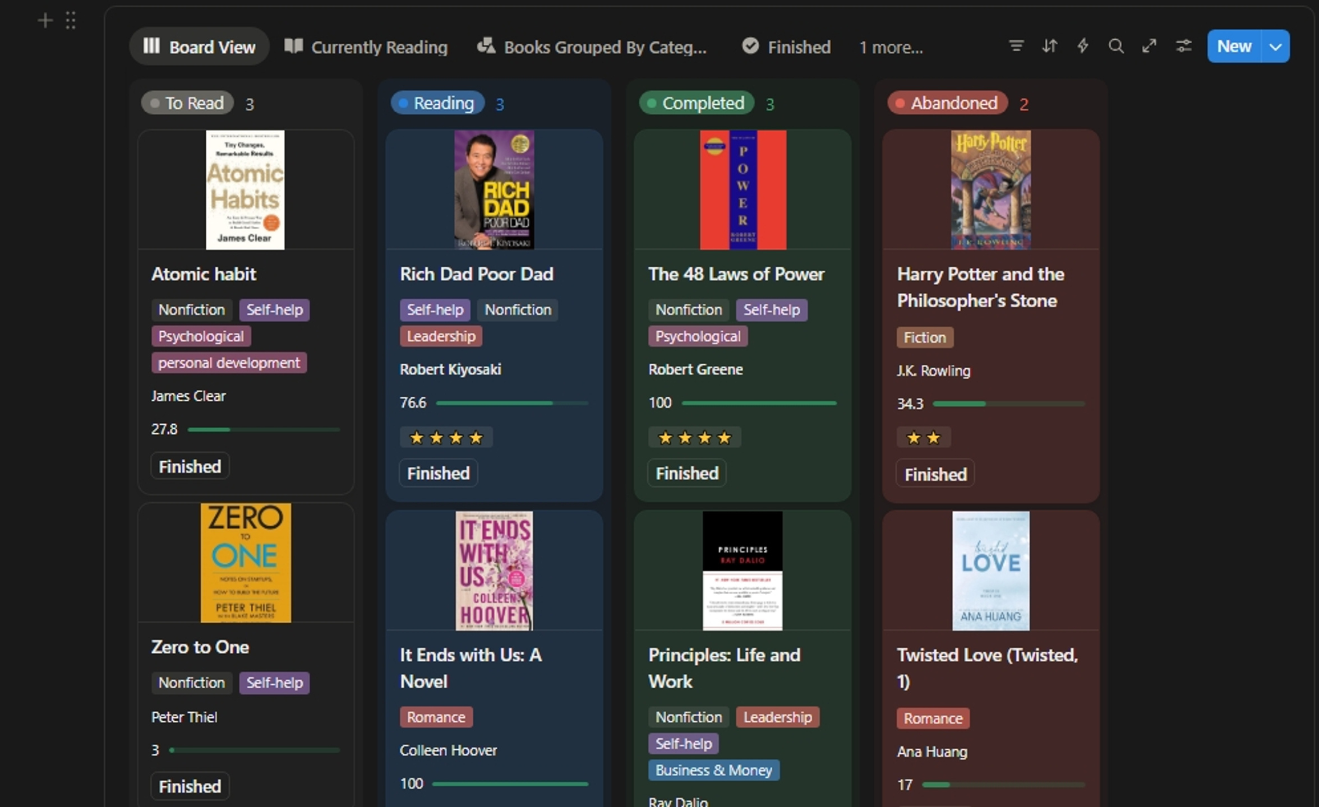
Task: Open the Twisted Love cover image
Action: pyautogui.click(x=991, y=571)
